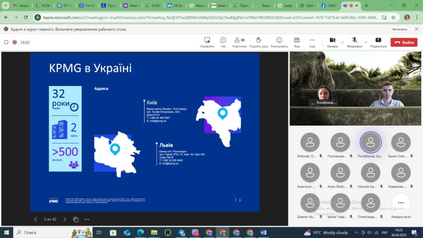The image size is (423, 238).
Task: Open the Chrome profile avatar
Action: [x=407, y=17]
